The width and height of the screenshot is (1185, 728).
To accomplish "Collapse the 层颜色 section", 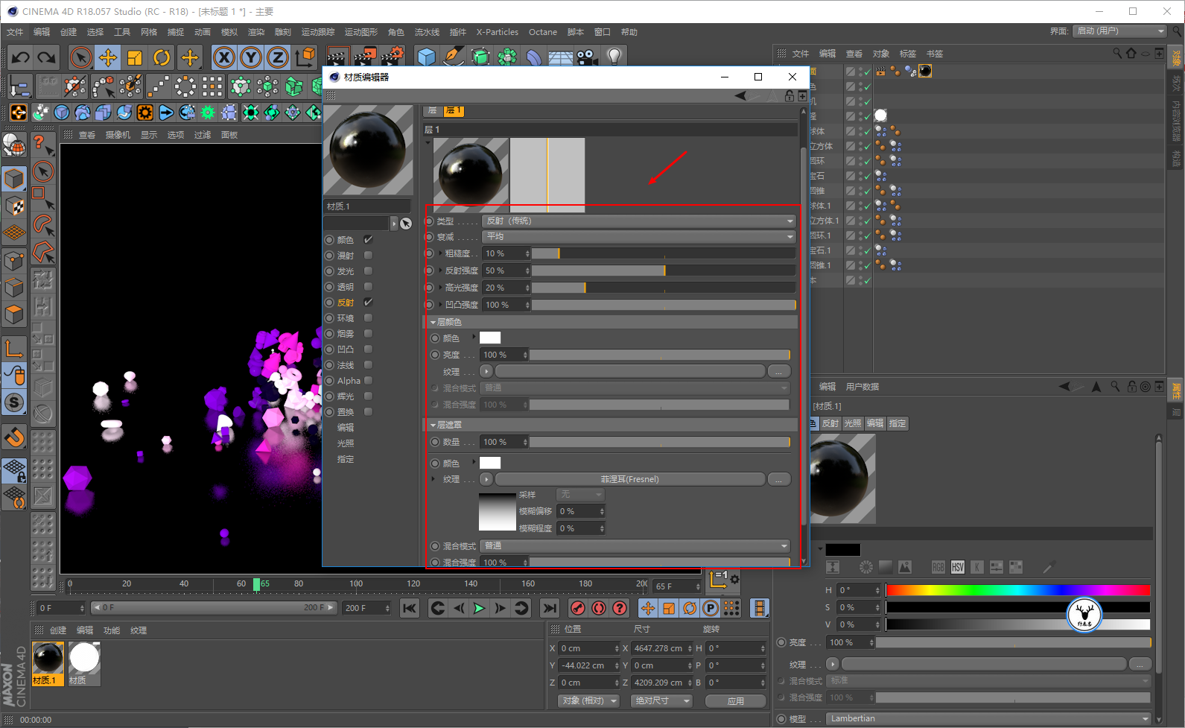I will [433, 322].
